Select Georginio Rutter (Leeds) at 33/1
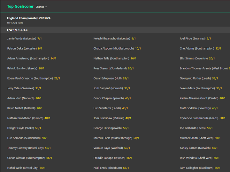The height and width of the screenshot is (172, 230). (199, 78)
